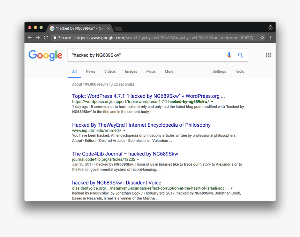Click the "Jan 30, 2017" snippet date
The image size is (300, 237).
(x=82, y=164)
